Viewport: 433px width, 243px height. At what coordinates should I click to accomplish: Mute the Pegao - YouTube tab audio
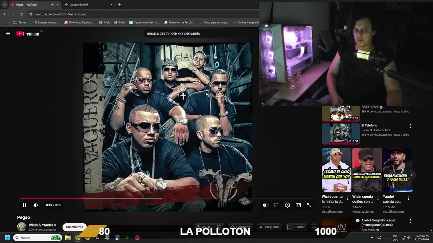(52, 5)
